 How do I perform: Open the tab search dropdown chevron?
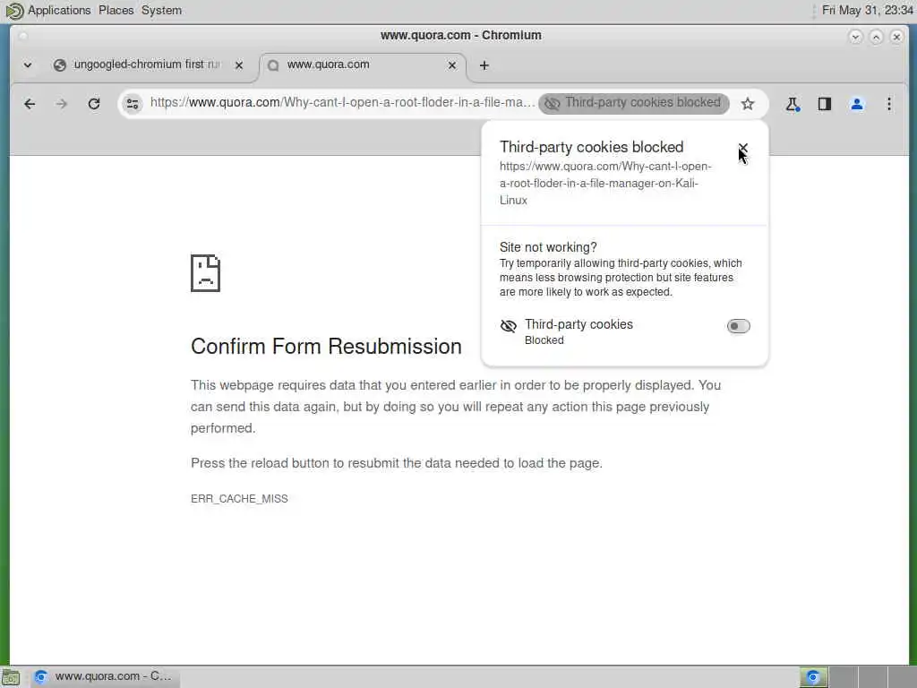point(28,64)
